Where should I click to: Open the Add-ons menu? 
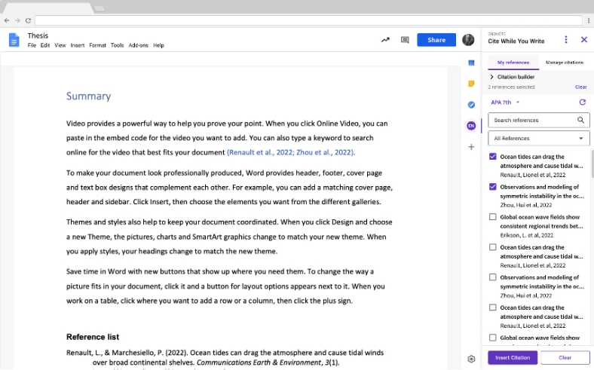(x=138, y=45)
